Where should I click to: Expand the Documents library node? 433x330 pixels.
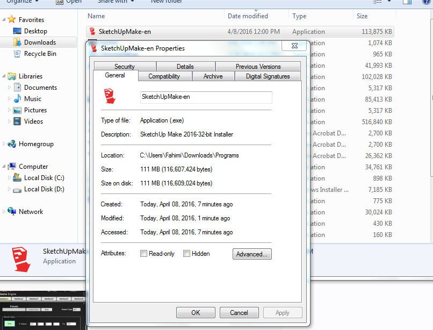[x=9, y=87]
